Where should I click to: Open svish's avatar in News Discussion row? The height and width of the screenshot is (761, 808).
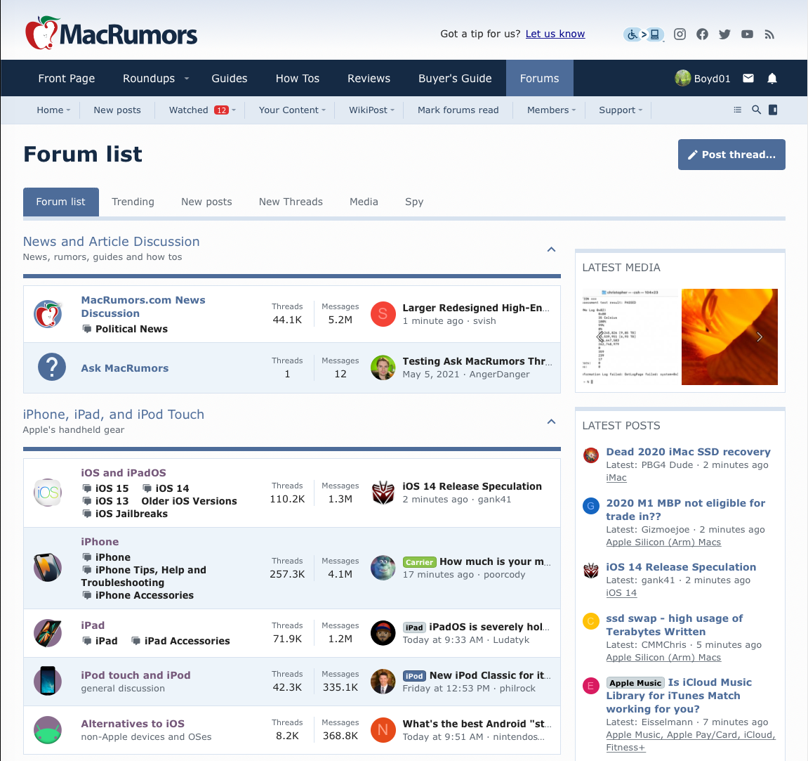point(383,313)
